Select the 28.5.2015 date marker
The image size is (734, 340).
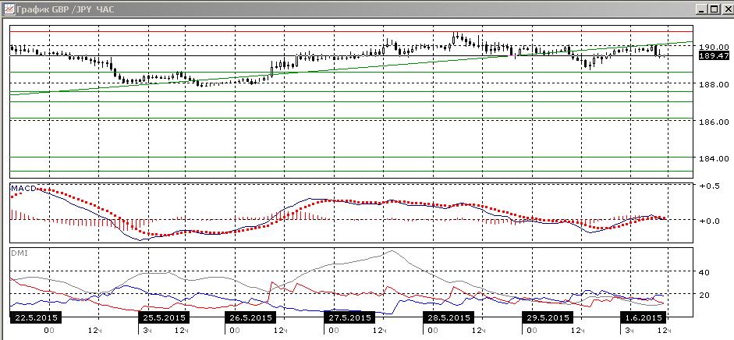tap(448, 317)
